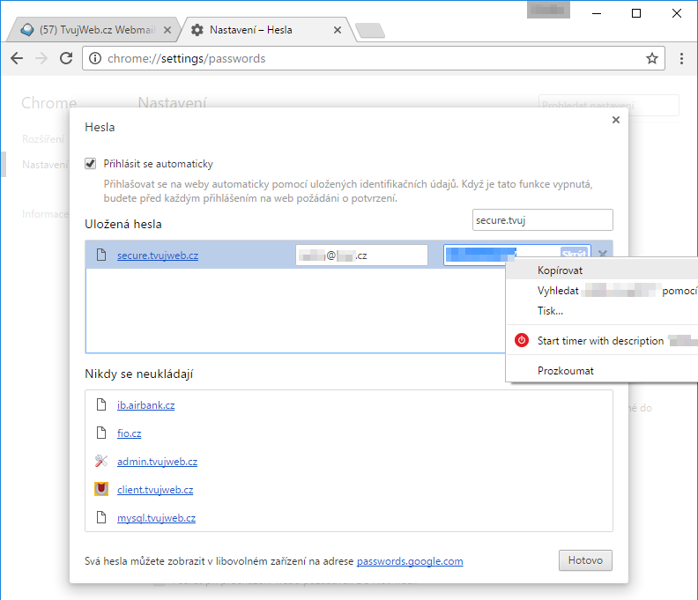
Task: Switch to TvujWeb.cz Webmail tab
Action: tap(88, 30)
